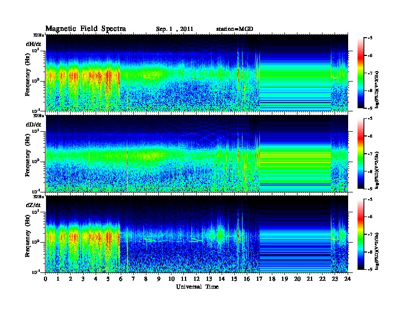Click the "-6" tick on dD/dt color bar
This screenshot has height=320, width=414.
coord(370,136)
